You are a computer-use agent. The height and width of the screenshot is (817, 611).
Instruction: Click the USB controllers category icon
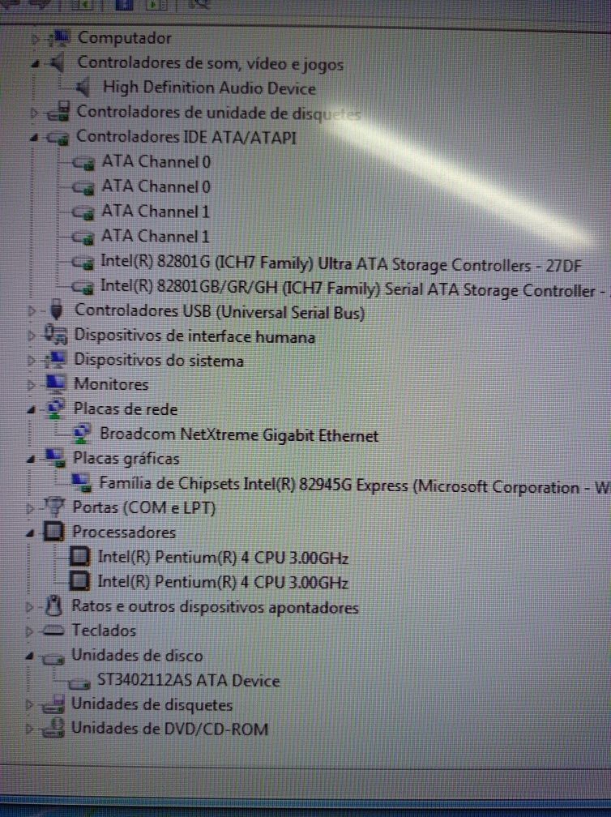[56, 310]
